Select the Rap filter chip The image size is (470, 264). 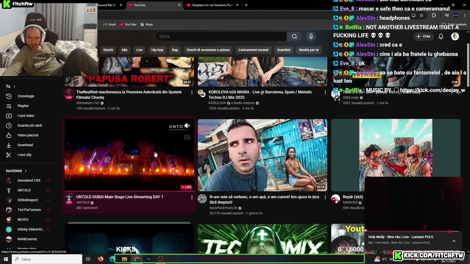175,50
